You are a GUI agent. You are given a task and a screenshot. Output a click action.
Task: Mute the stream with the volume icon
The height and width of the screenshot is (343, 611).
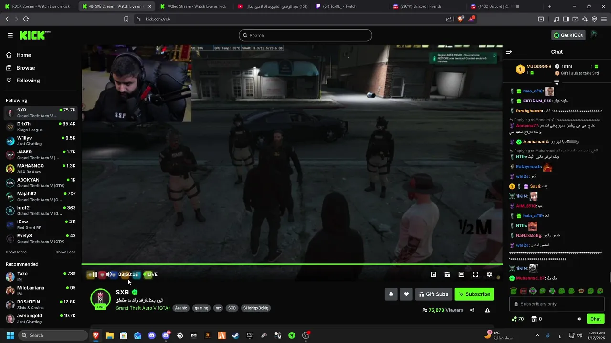(109, 274)
